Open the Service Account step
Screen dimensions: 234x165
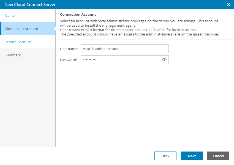(18, 42)
